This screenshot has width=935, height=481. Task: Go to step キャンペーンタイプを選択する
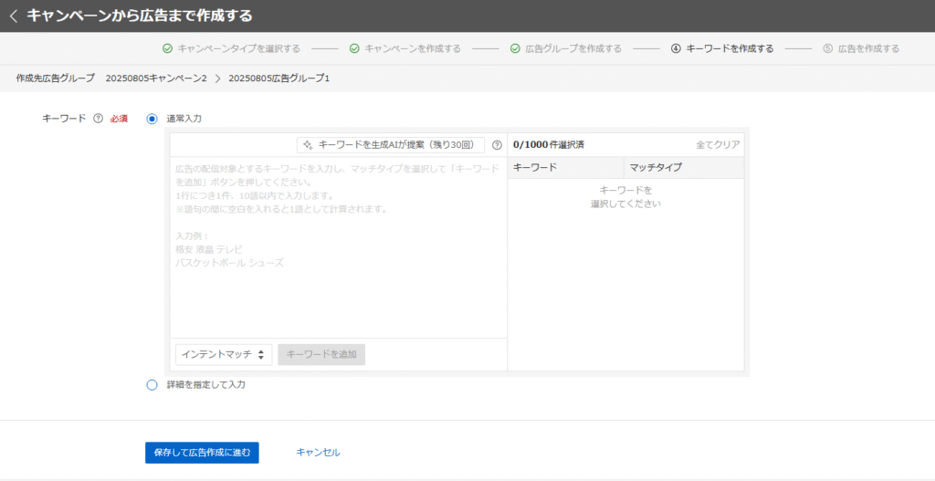pos(238,49)
